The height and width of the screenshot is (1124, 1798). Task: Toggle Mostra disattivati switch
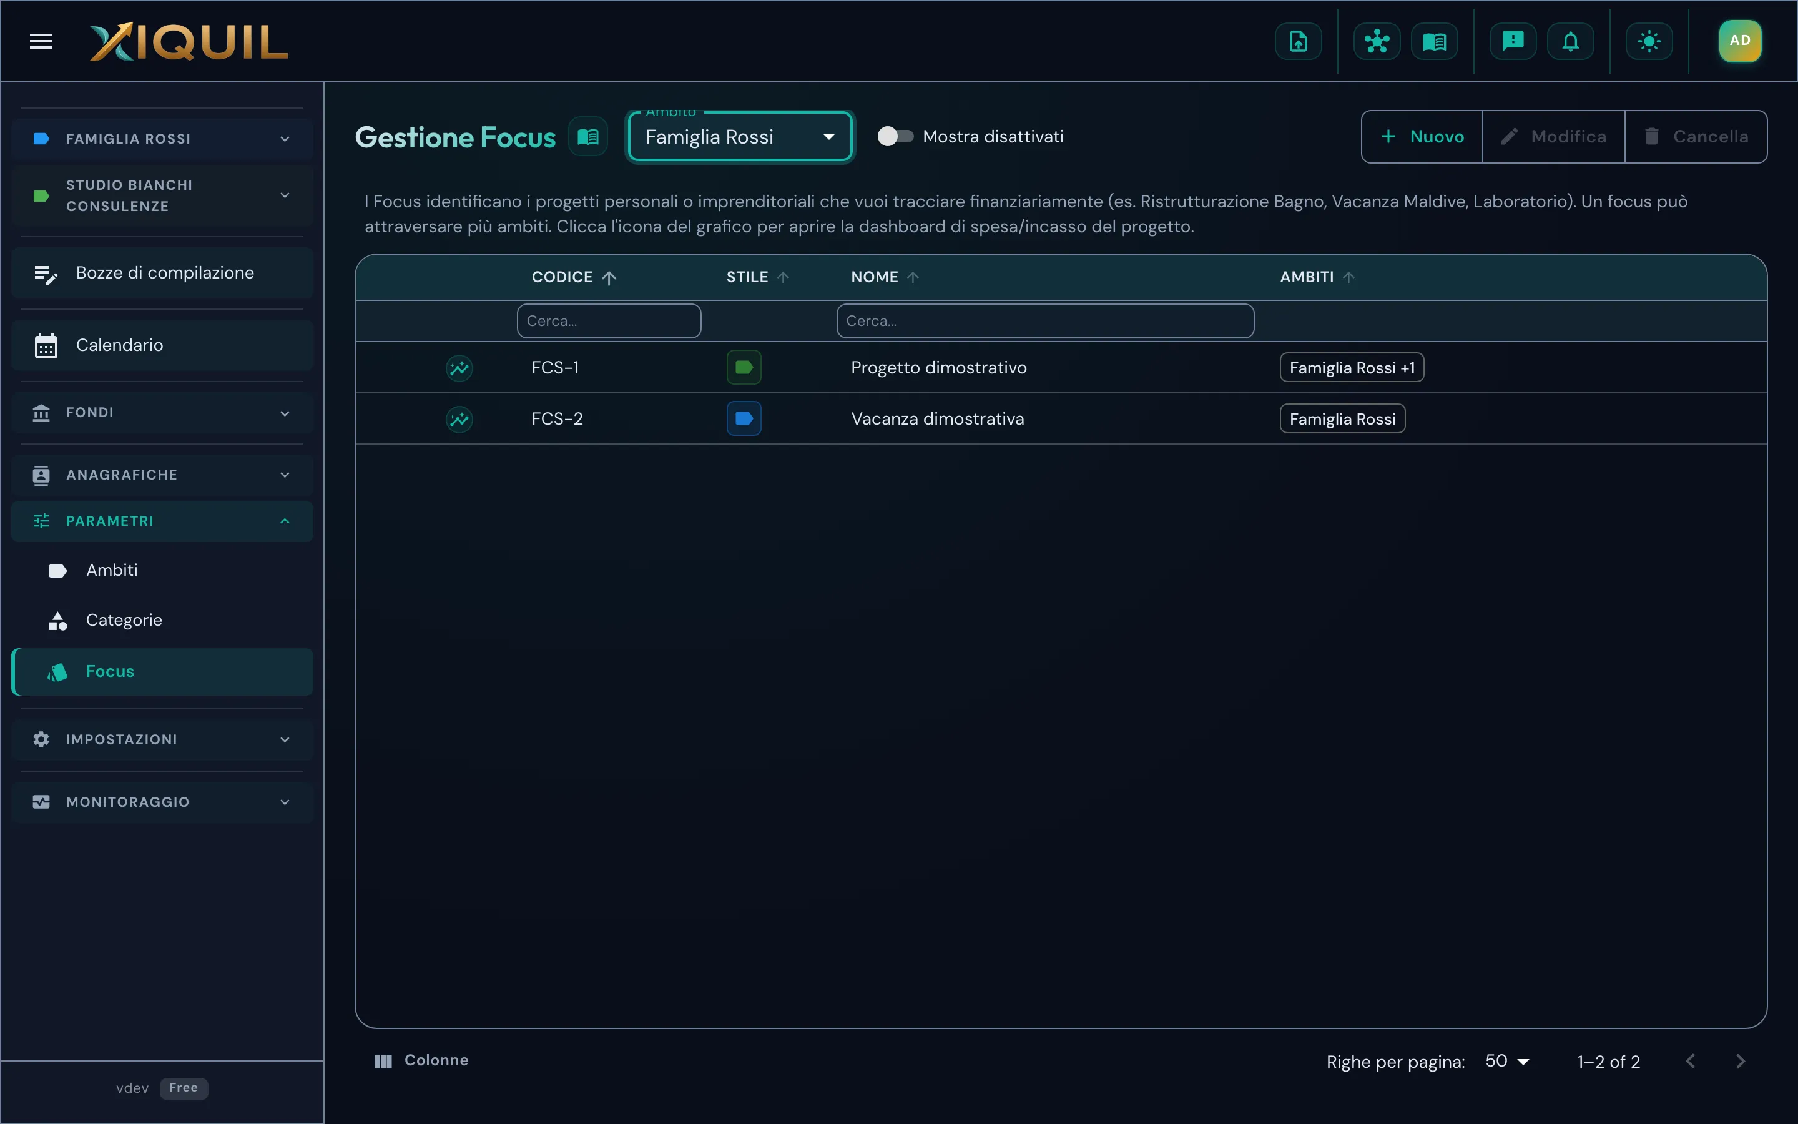[895, 137]
